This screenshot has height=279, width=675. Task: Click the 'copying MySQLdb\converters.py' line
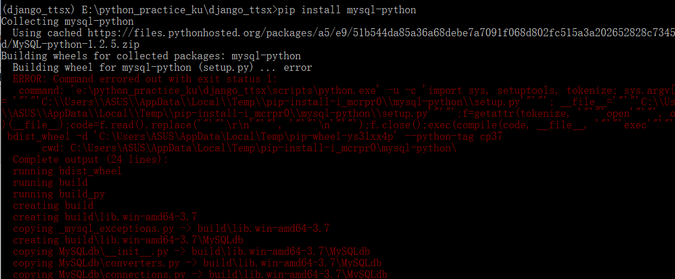tap(197, 263)
